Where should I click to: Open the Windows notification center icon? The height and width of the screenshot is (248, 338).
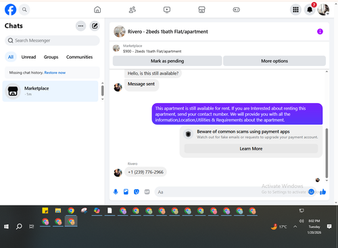click(329, 226)
